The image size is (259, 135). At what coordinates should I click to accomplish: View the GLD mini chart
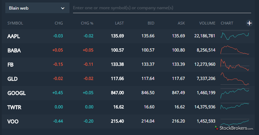(x=235, y=79)
